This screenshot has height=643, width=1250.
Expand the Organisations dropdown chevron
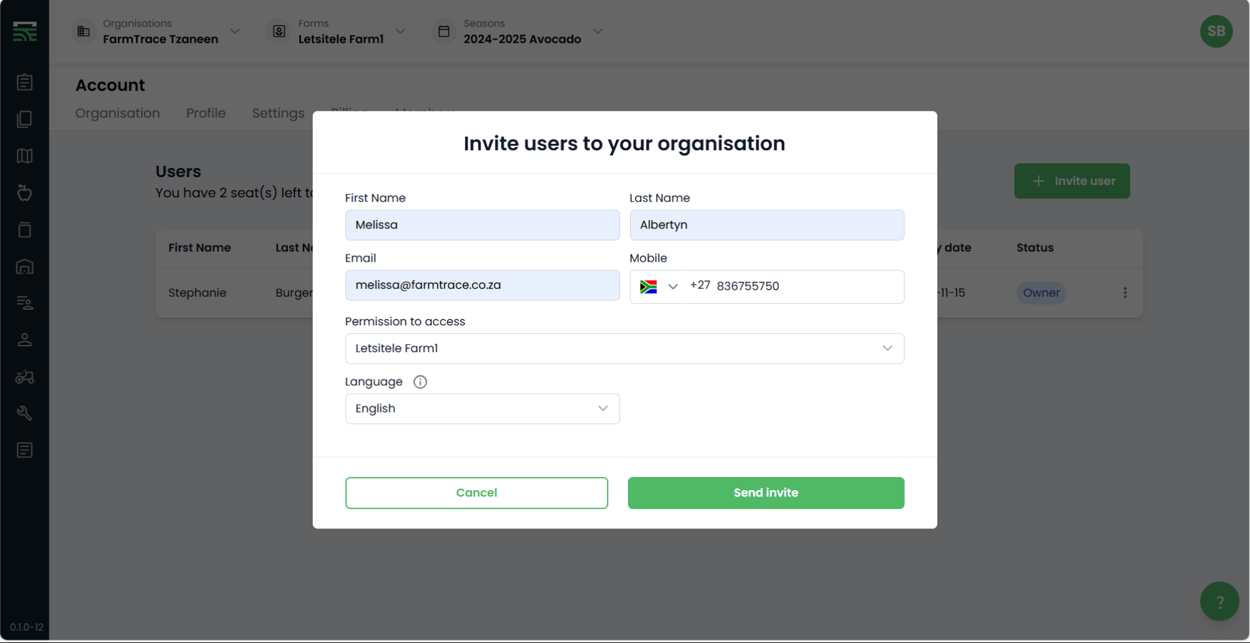(235, 31)
